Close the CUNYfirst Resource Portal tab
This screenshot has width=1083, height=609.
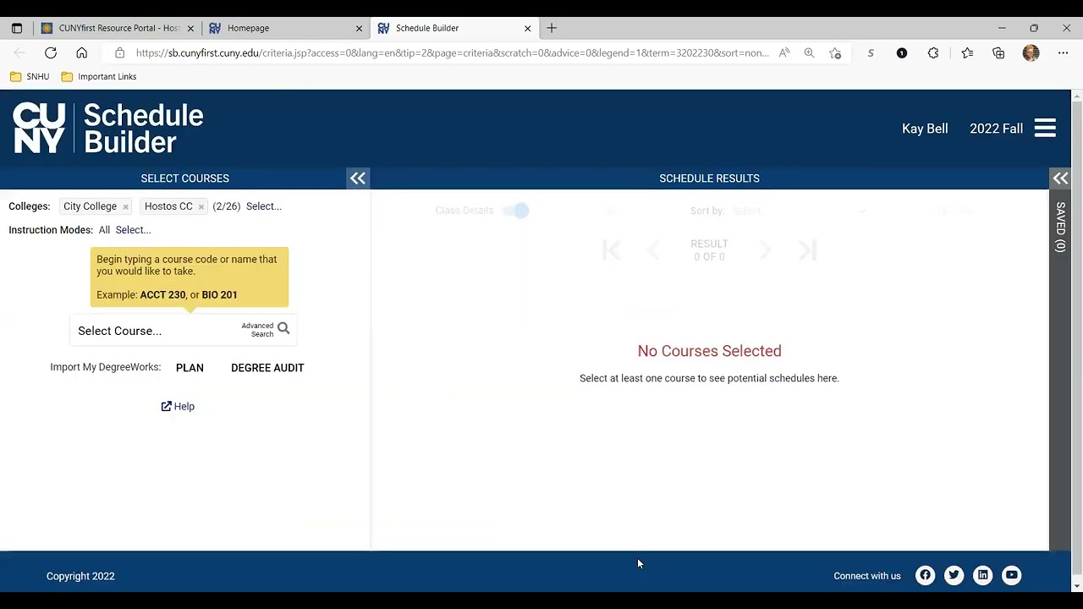tap(190, 28)
